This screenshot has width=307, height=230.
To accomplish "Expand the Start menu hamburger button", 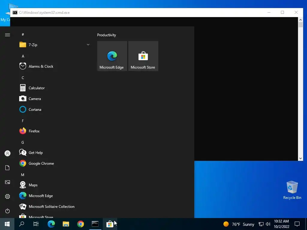I will [7, 35].
